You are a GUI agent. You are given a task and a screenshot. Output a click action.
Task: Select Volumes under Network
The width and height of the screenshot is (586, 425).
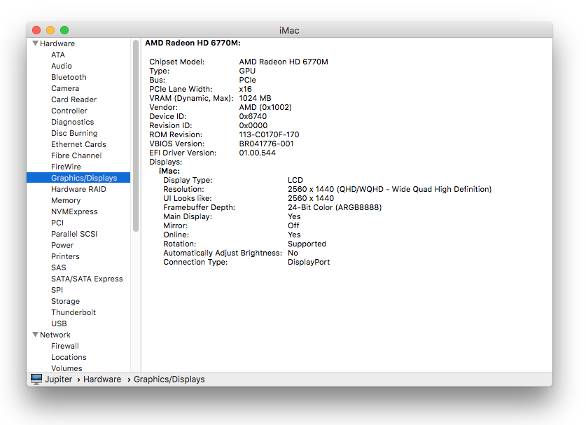67,368
